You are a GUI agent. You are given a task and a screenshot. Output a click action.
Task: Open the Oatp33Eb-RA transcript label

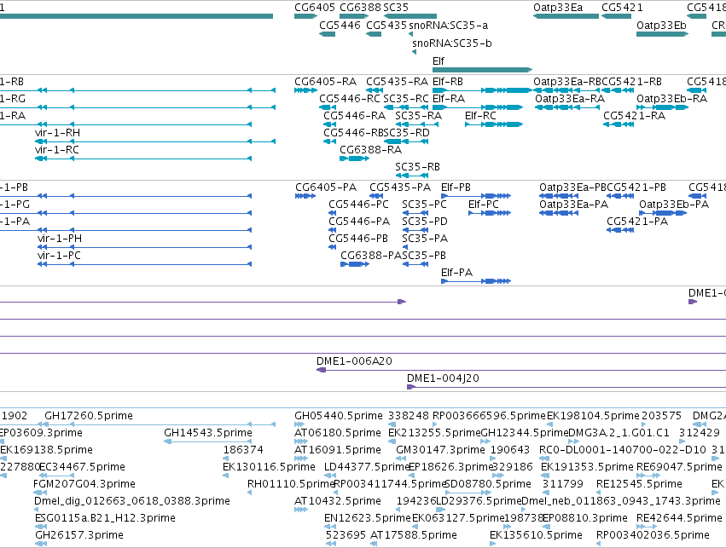[x=672, y=99]
